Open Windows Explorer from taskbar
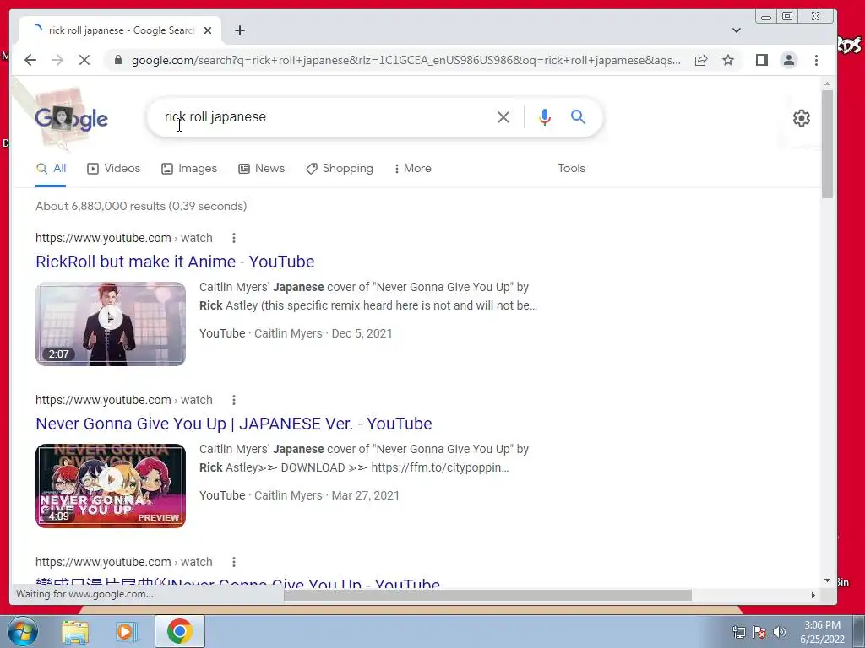865x648 pixels. [75, 631]
